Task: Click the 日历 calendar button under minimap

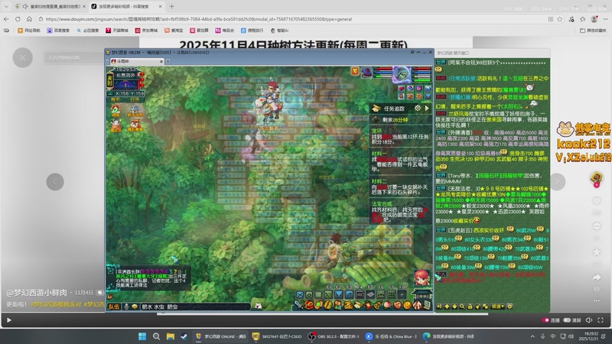Action: click(135, 99)
